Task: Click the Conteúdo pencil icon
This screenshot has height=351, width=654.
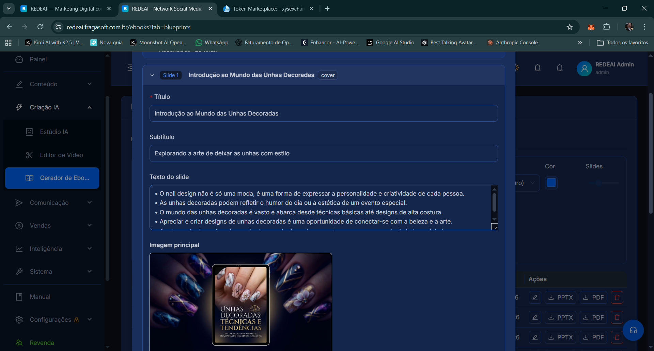Action: 19,84
